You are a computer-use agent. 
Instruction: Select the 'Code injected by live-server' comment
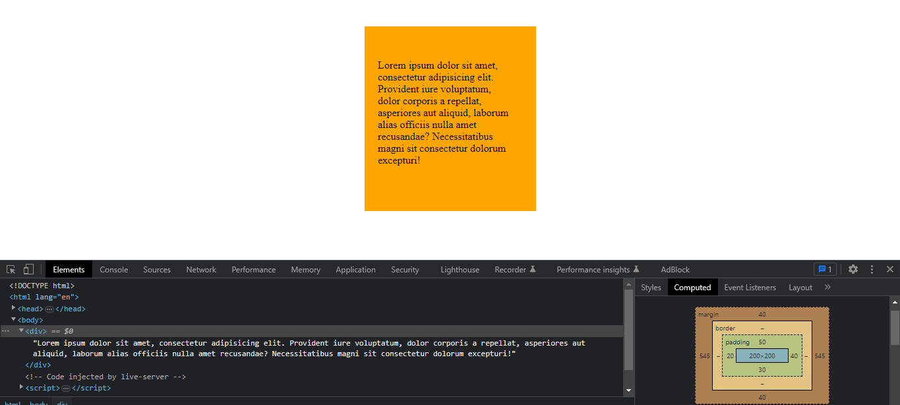(105, 377)
